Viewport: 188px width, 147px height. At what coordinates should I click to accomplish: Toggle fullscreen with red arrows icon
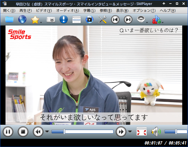click(142, 131)
